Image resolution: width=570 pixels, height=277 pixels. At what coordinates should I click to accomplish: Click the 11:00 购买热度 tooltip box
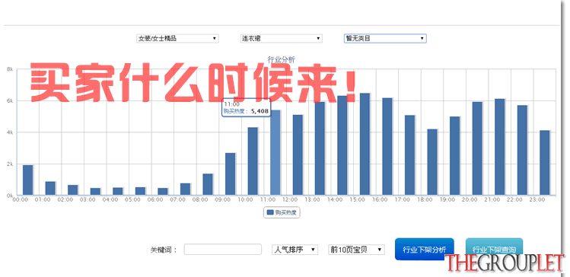(x=246, y=107)
